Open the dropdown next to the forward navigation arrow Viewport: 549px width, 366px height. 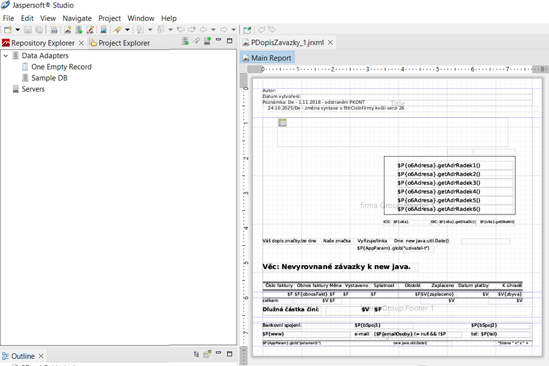234,30
